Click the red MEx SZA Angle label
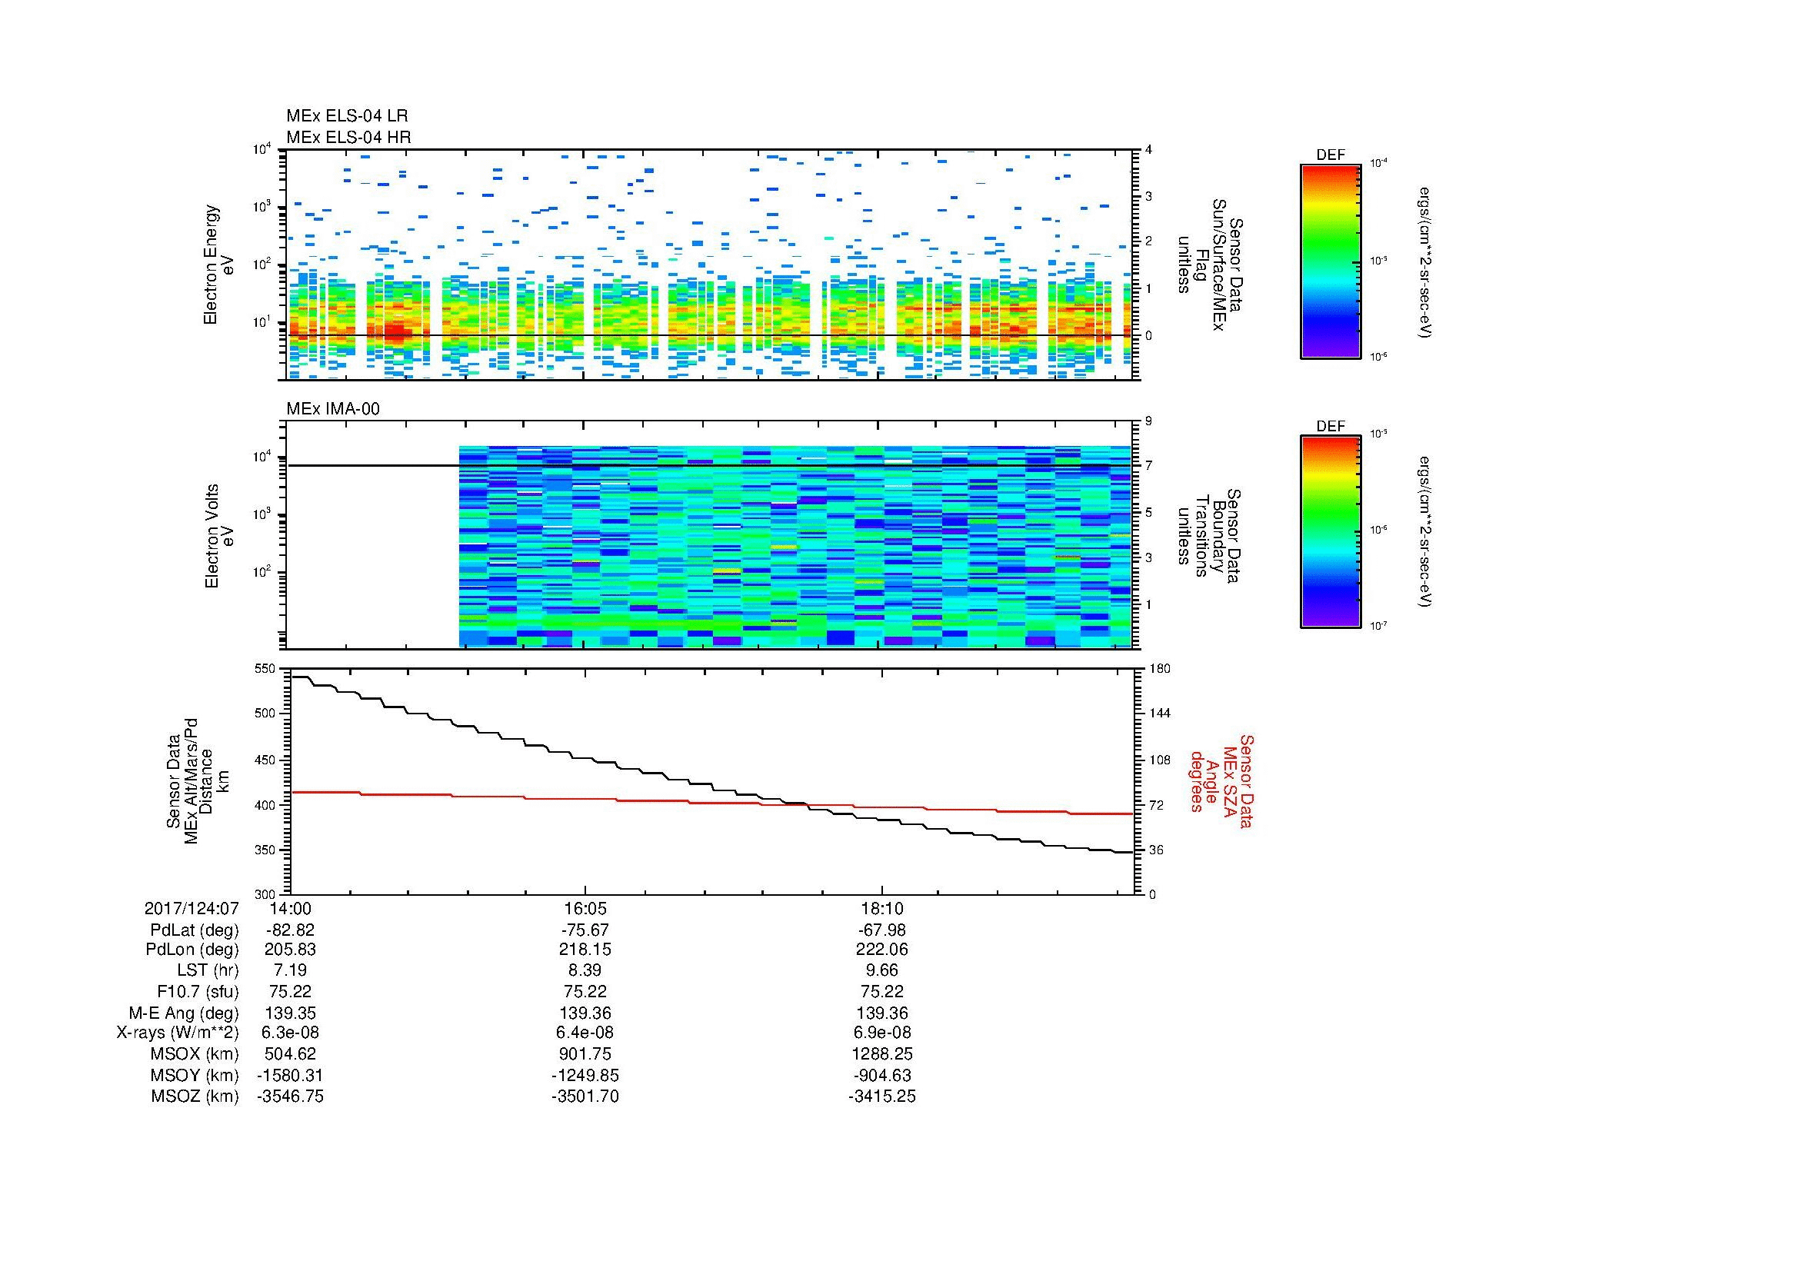Image resolution: width=1799 pixels, height=1271 pixels. pyautogui.click(x=1221, y=780)
